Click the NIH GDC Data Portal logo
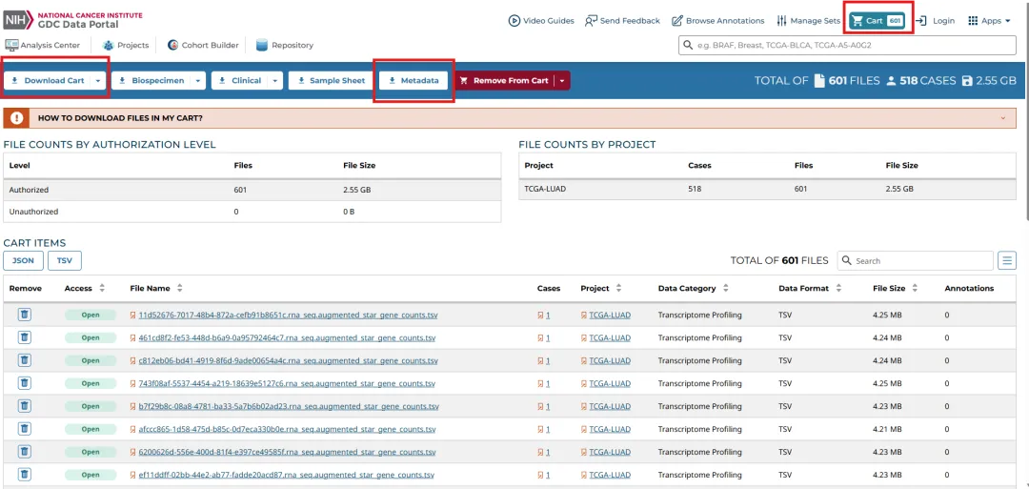Viewport: 1029px width, 489px height. coord(72,20)
